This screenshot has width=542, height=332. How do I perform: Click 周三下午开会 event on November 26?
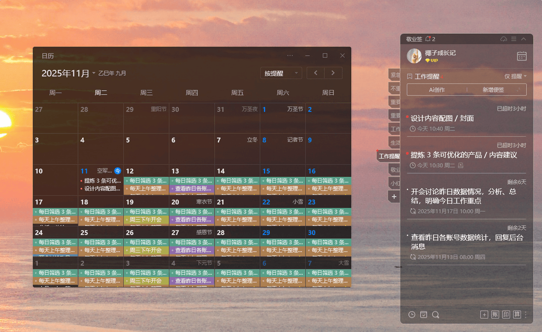(x=146, y=250)
